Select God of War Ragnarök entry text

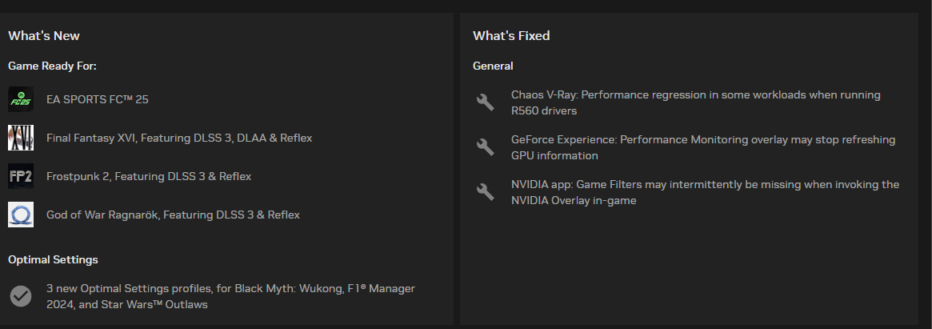tap(173, 215)
